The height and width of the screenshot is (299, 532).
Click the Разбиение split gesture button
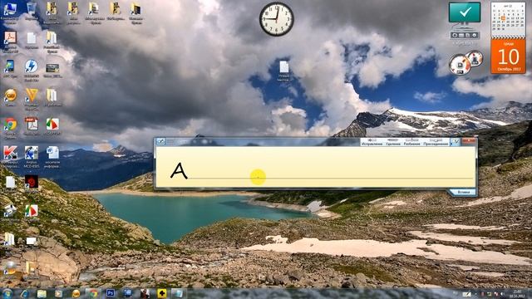411,142
